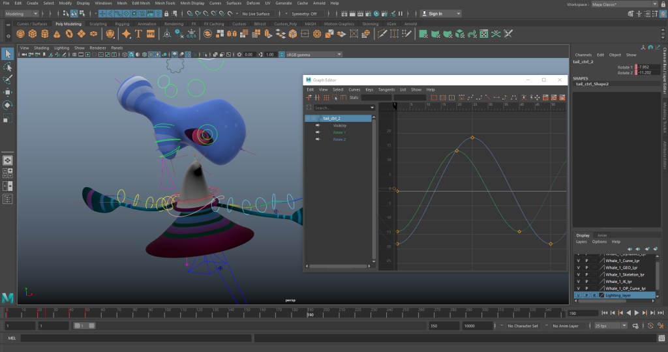Click the polygon cone shelf icon
Image resolution: width=668 pixels, height=352 pixels.
click(x=57, y=33)
